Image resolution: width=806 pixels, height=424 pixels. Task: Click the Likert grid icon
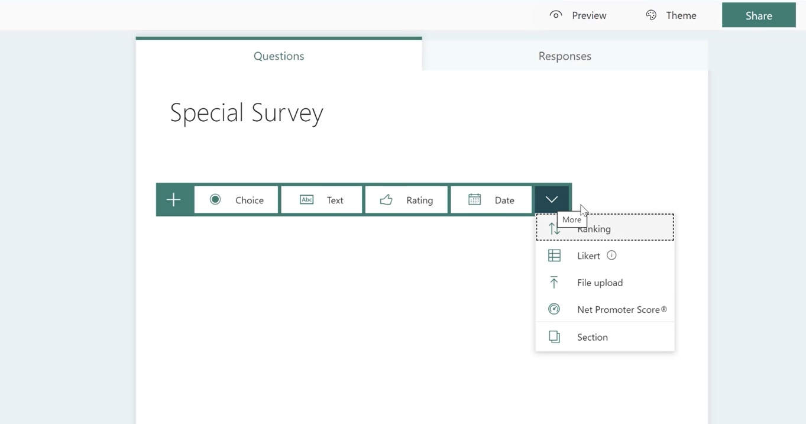coord(554,255)
